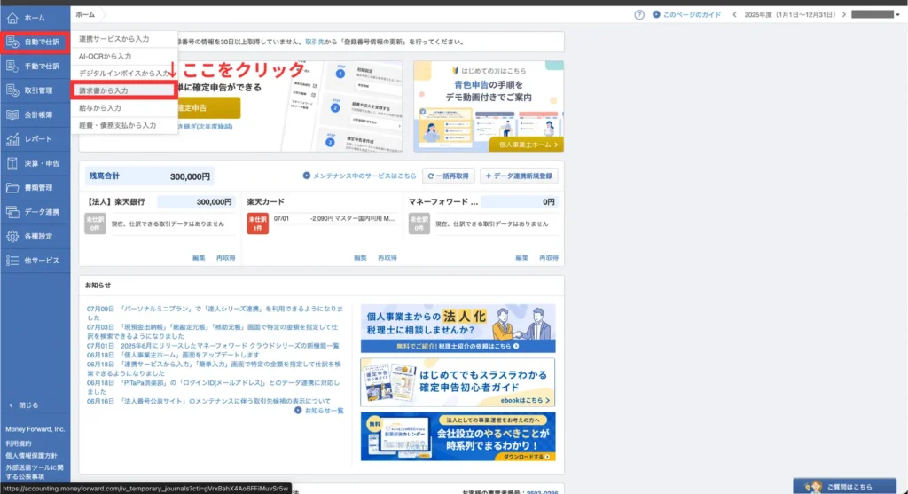Select 請求書から入力 menu item
This screenshot has height=494, width=908.
pyautogui.click(x=103, y=90)
